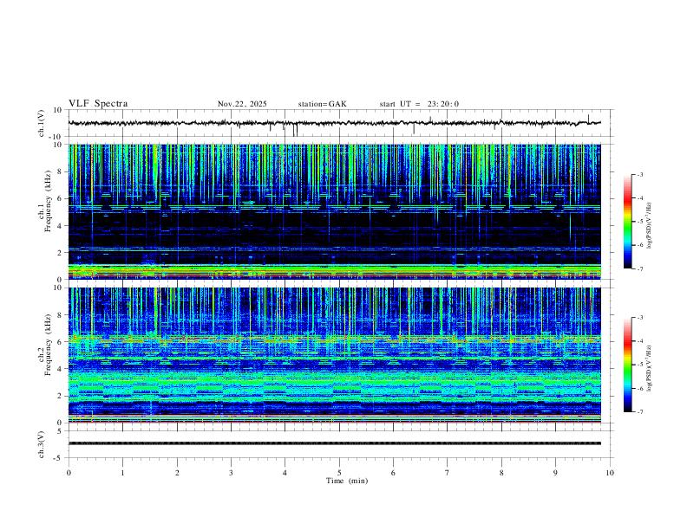Click the ch.1 PSD color bar
Screen dimensions: 687x530
click(x=628, y=222)
